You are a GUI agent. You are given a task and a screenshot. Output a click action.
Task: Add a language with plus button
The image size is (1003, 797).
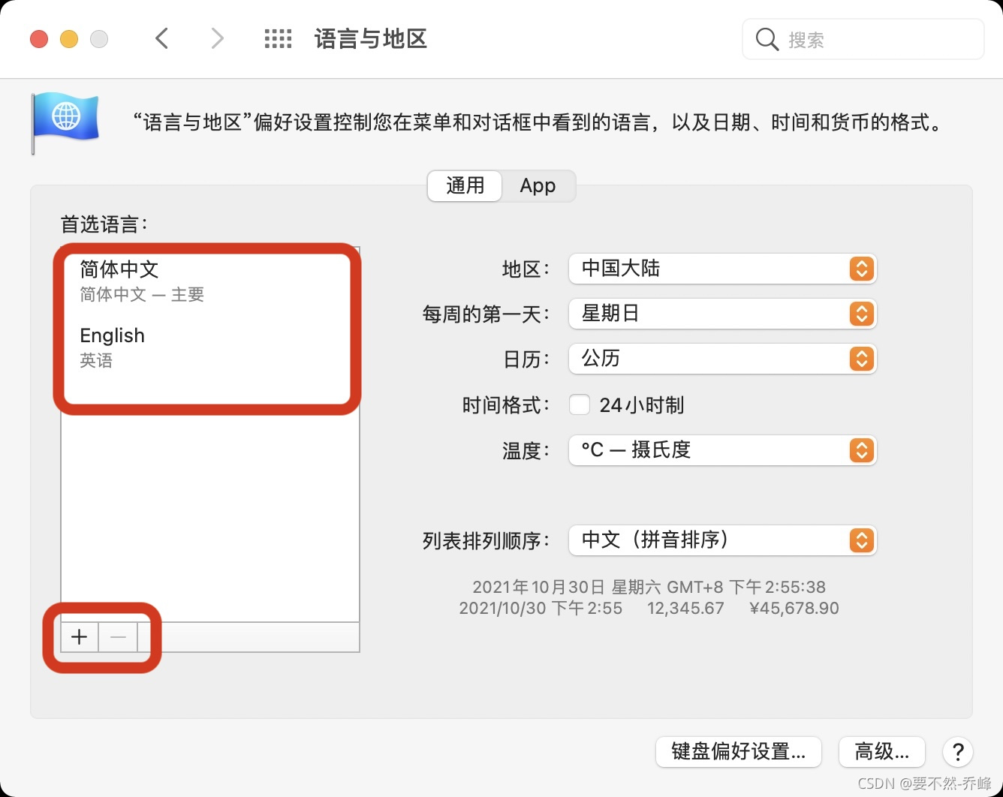(x=80, y=637)
